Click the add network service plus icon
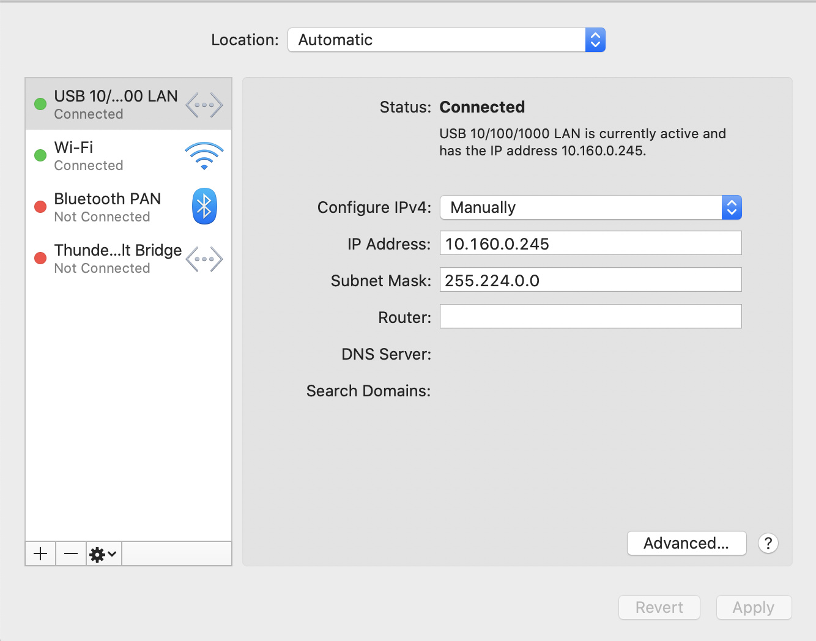This screenshot has height=641, width=816. click(40, 554)
